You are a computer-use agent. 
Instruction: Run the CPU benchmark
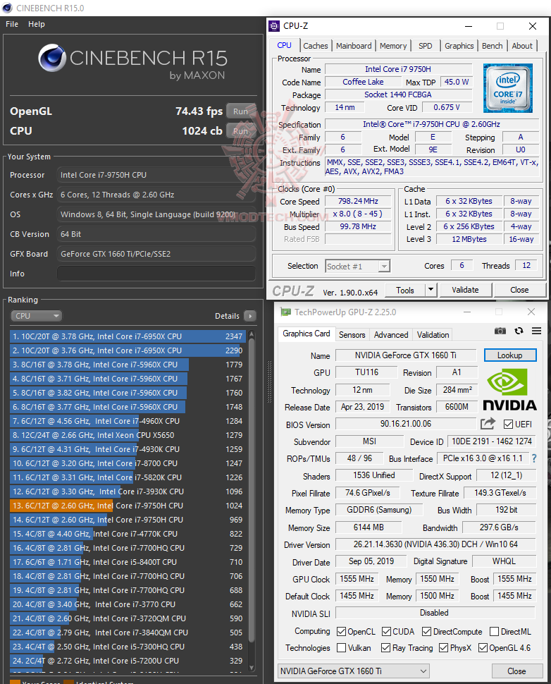(x=240, y=131)
